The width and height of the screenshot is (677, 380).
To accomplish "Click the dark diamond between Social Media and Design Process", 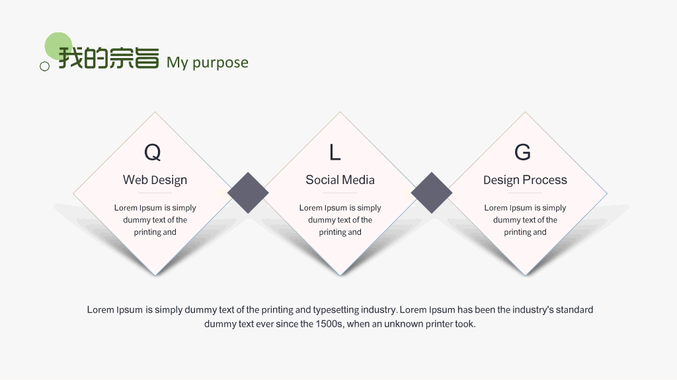I will [432, 193].
